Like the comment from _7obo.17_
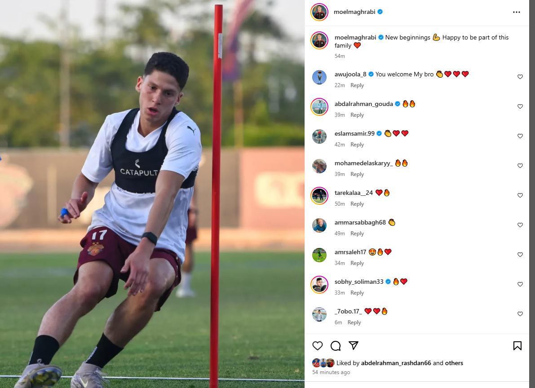The height and width of the screenshot is (388, 535). (520, 314)
